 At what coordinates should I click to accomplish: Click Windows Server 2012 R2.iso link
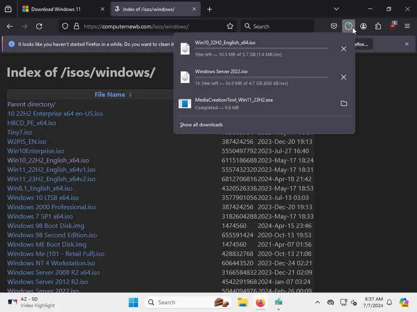(48, 282)
